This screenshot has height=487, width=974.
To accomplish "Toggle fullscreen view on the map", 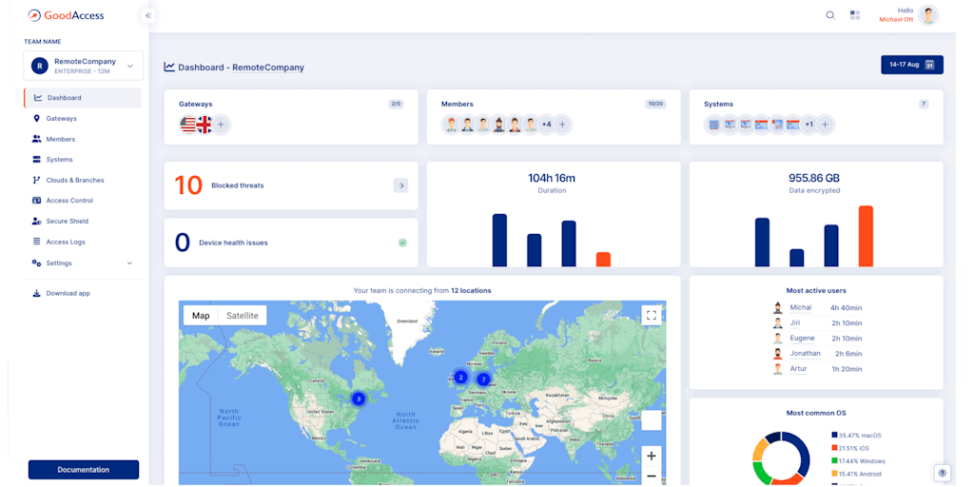I will point(651,315).
